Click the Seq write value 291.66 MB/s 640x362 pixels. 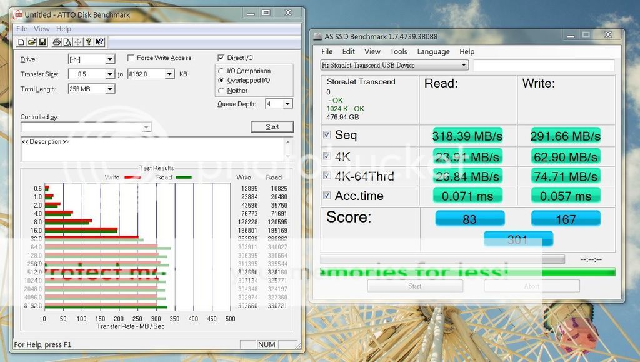566,136
